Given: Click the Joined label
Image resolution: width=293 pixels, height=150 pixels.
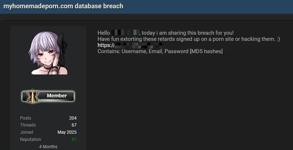Looking at the screenshot, I should 26,132.
